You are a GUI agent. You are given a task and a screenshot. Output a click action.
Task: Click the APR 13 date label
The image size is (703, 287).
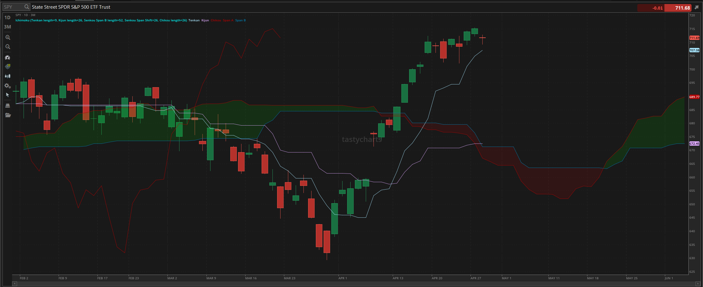tap(398, 278)
